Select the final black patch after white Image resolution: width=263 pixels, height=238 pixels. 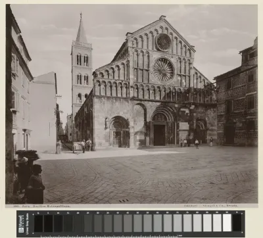click(x=237, y=223)
